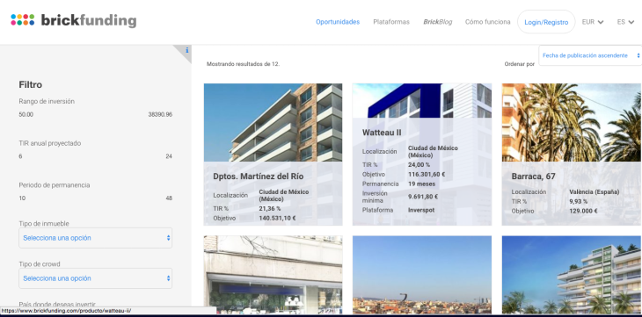Open the EUR currency dropdown
The height and width of the screenshot is (317, 642).
pos(593,22)
